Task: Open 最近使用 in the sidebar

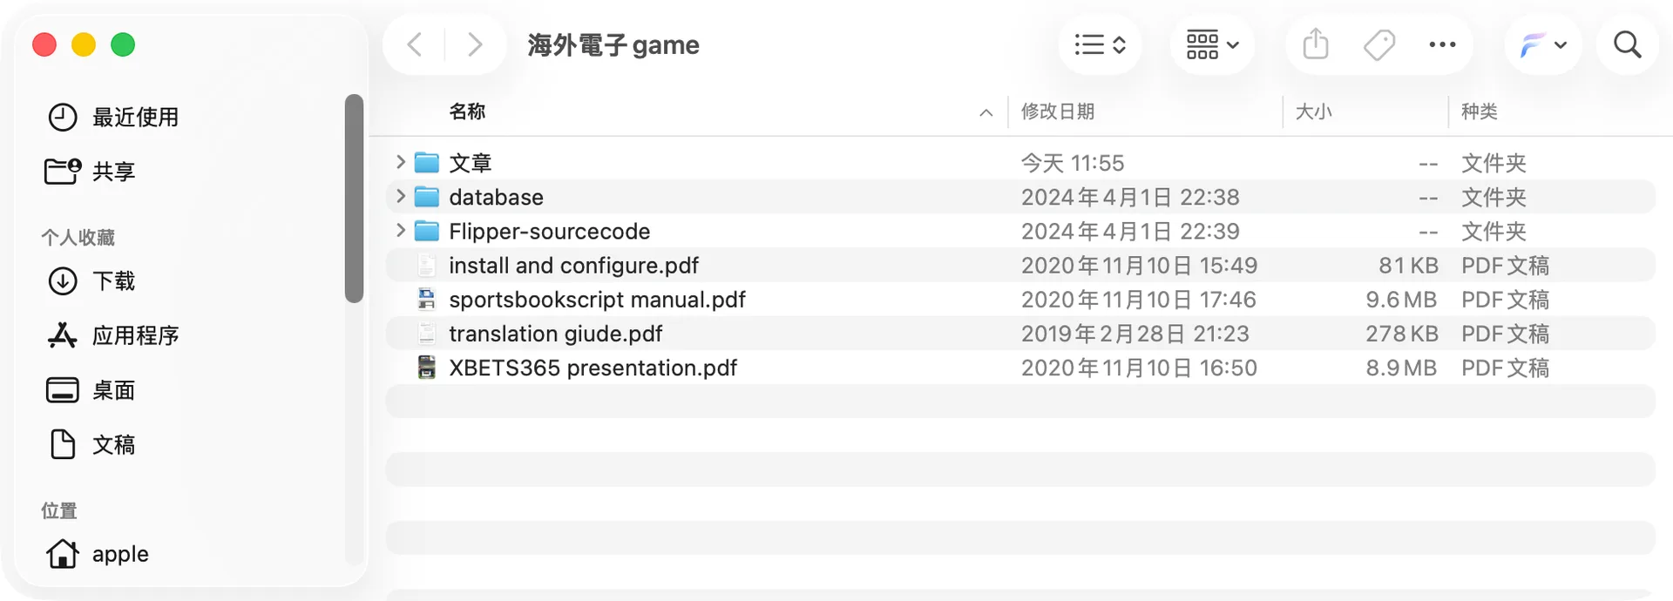Action: (x=113, y=117)
